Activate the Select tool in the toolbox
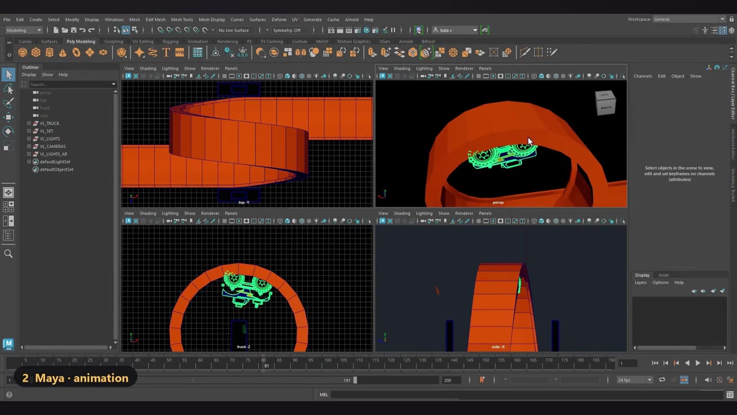 coord(9,74)
